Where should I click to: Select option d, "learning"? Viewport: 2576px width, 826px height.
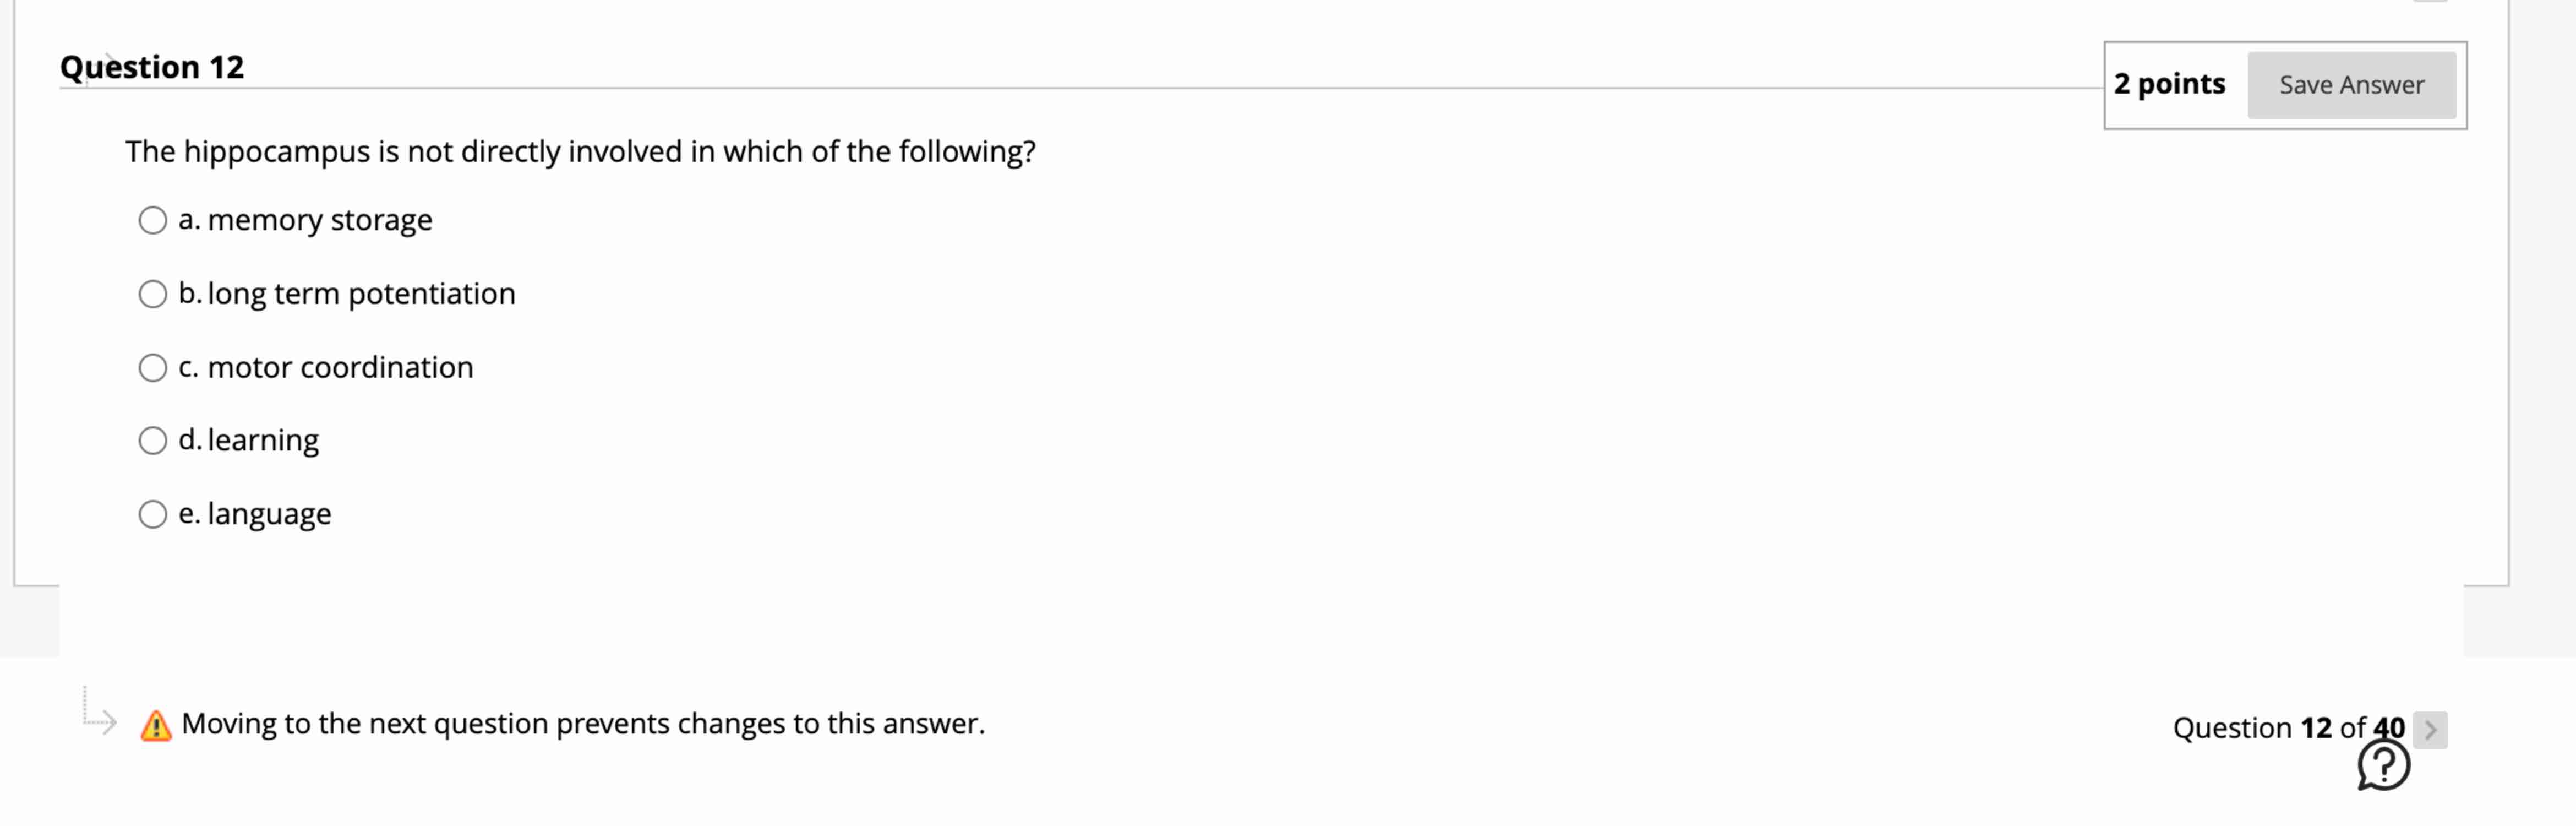[152, 440]
